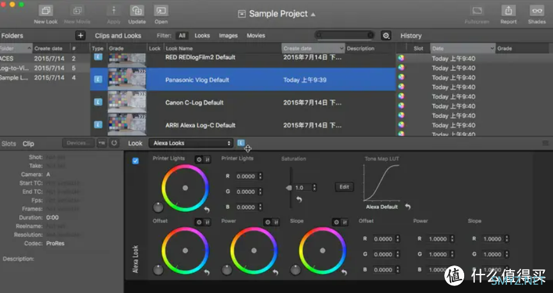The width and height of the screenshot is (553, 293).
Task: Click the Saturation slider handle
Action: (x=290, y=188)
